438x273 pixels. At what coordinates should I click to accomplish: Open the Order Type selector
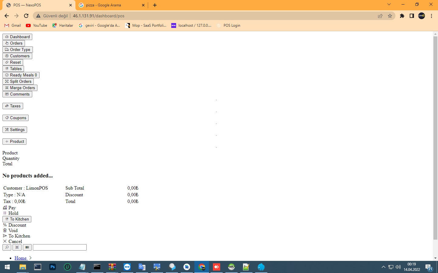coord(17,49)
